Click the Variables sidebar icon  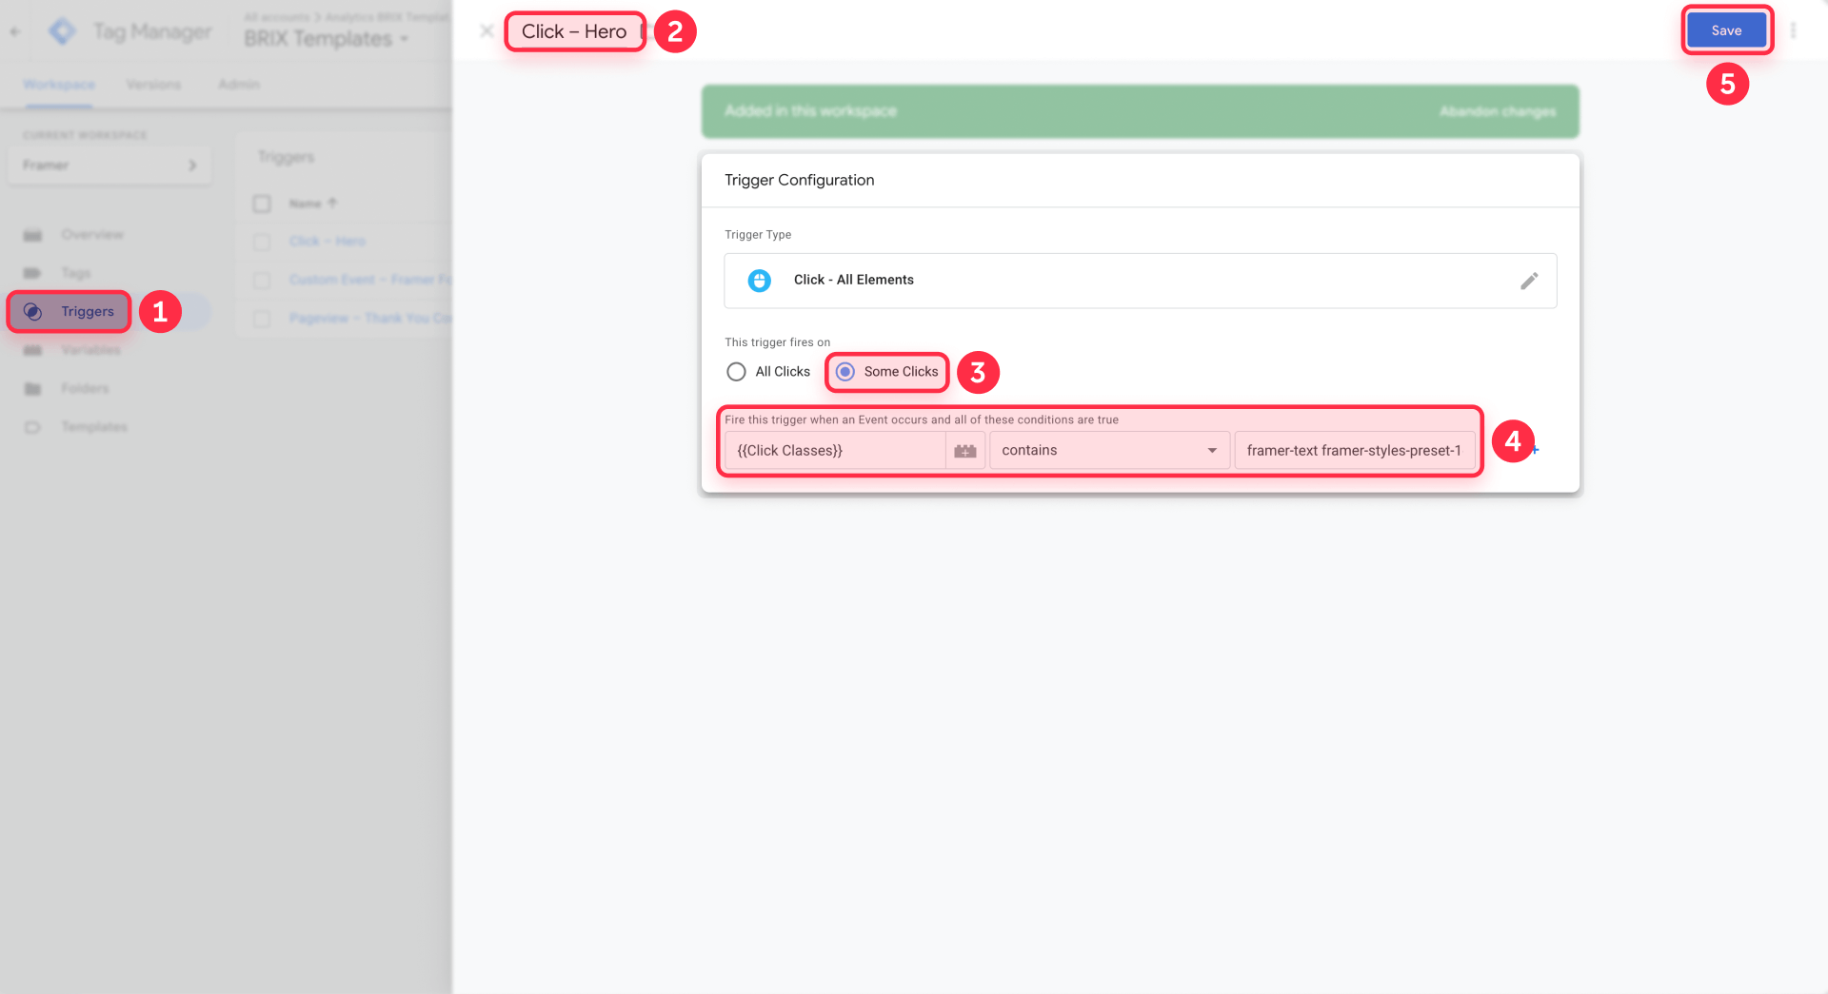coord(33,350)
